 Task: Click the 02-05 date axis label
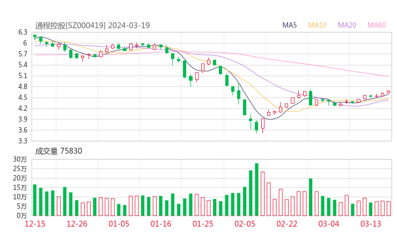coord(245,224)
